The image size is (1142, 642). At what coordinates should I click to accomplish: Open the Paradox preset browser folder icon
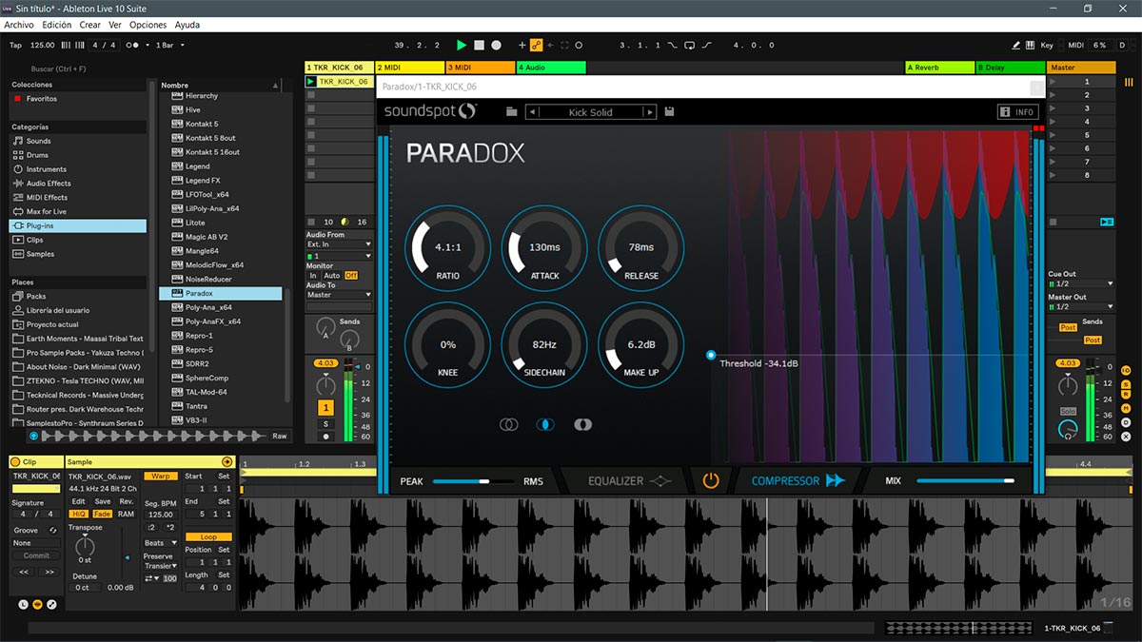(x=512, y=112)
